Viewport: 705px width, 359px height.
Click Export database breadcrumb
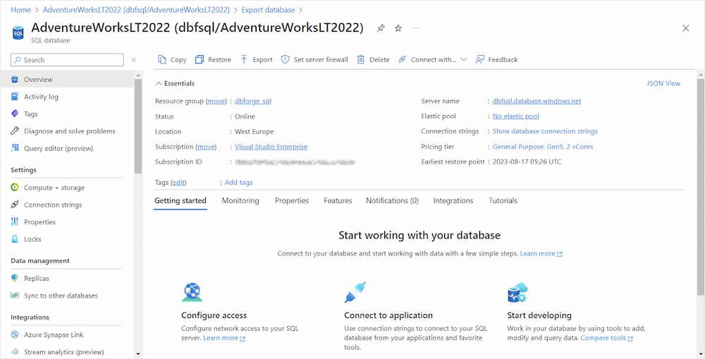(x=268, y=10)
